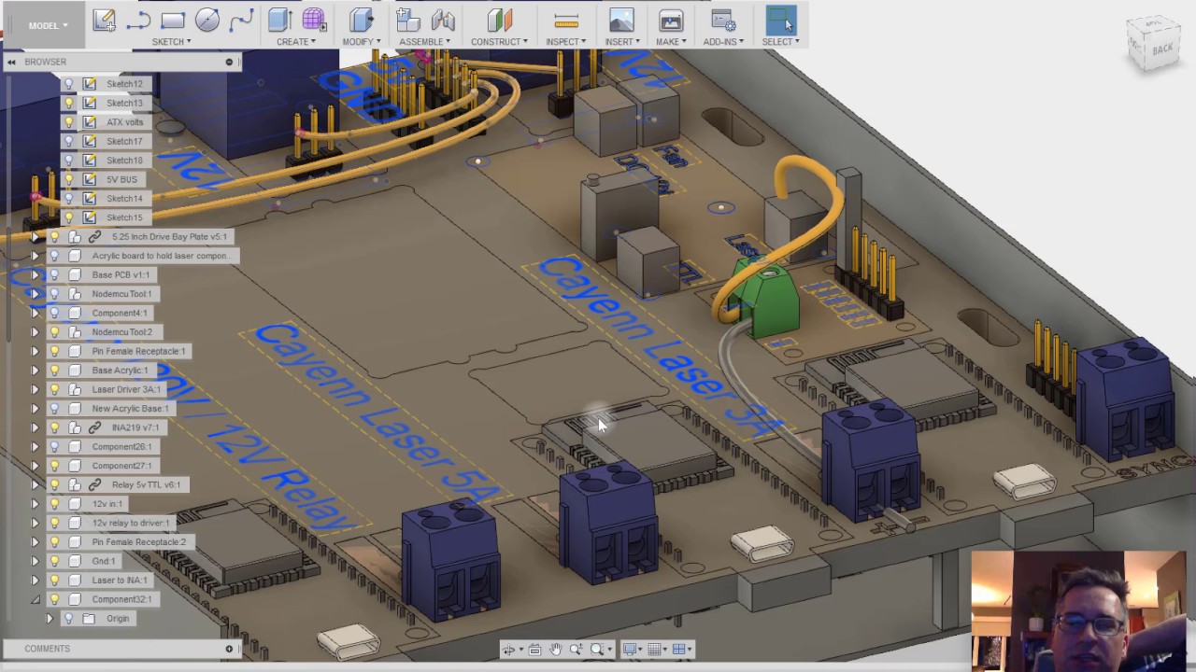Expand 5.25 Inch Drive Bay Plate v5:1
Screen dimensions: 1196x672
tap(36, 236)
